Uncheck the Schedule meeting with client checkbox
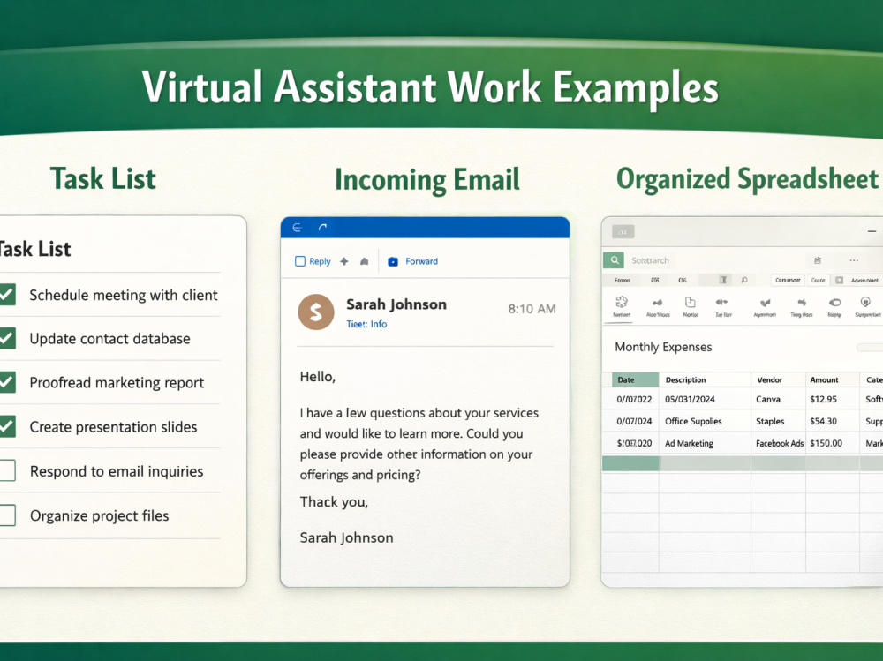Viewport: 883px width, 661px height. [7, 295]
